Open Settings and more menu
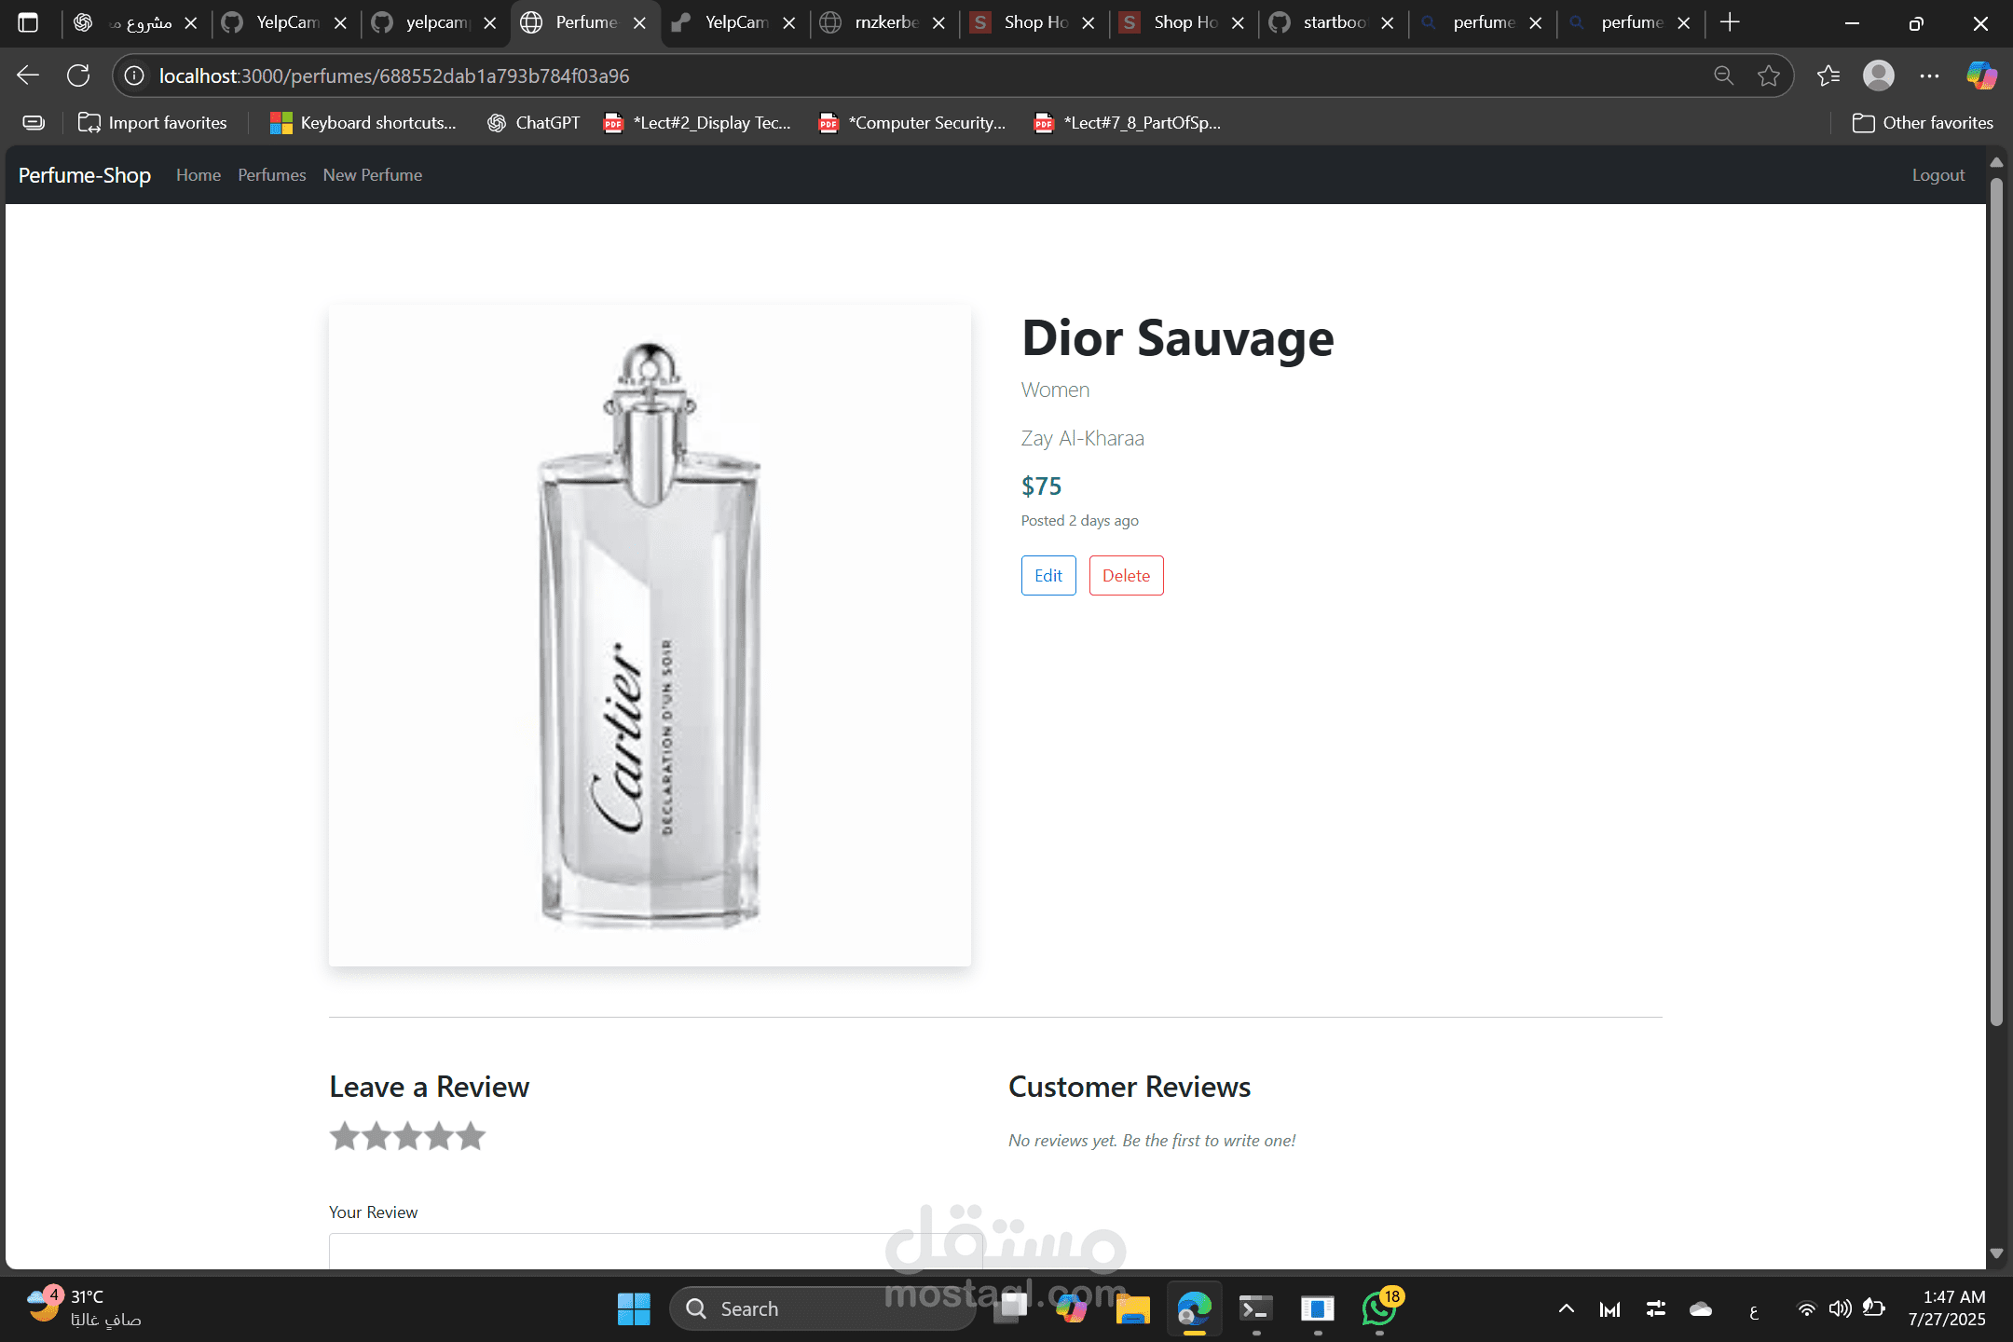The image size is (2013, 1342). 1929,75
